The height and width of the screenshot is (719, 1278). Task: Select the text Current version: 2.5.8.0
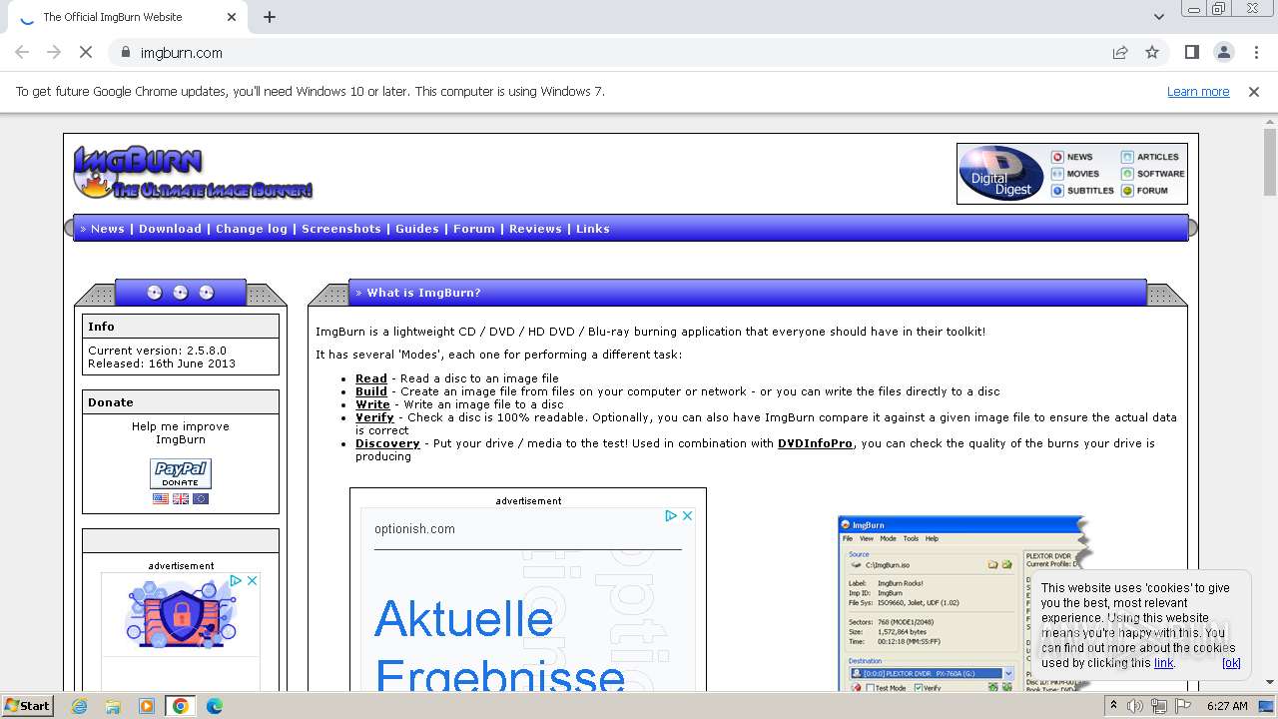[157, 351]
